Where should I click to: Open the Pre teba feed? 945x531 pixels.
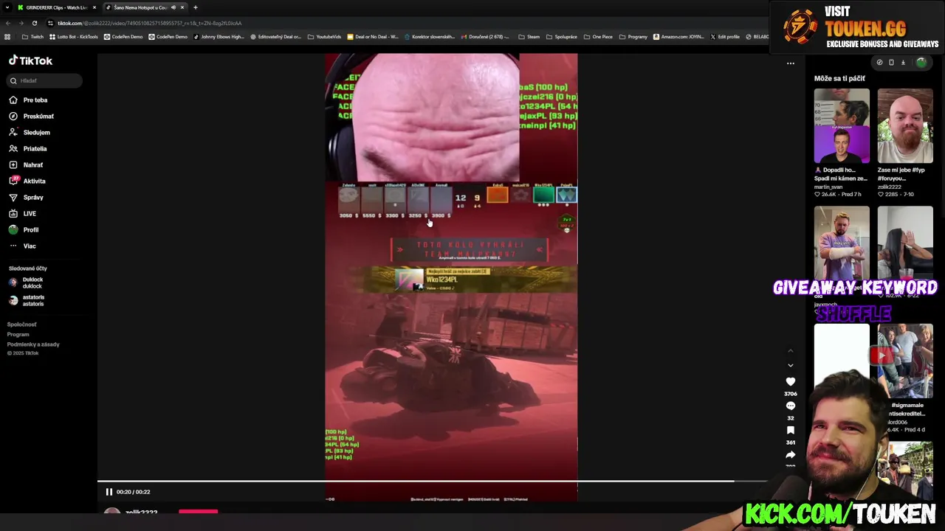point(28,100)
